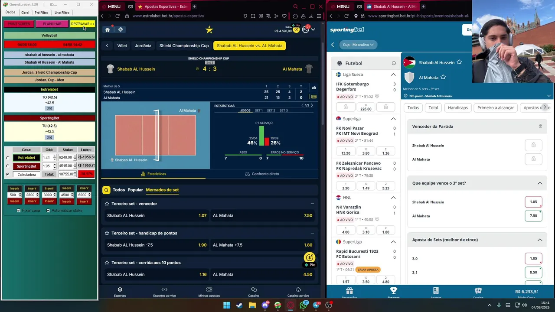
Task: Open File Explorer from the taskbar
Action: 252,305
